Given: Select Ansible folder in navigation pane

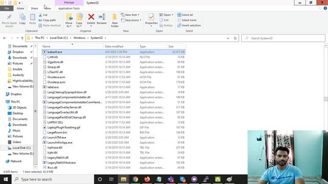Looking at the screenshot, I should coord(17,69).
